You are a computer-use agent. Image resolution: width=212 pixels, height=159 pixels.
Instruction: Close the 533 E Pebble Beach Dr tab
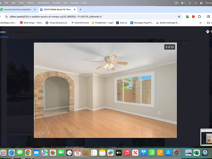coord(75,9)
